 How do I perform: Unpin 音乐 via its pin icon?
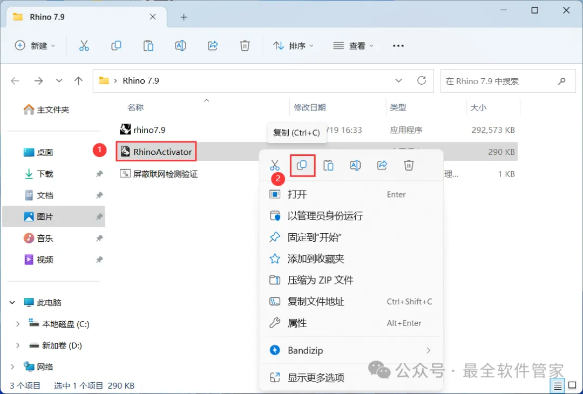tap(99, 238)
